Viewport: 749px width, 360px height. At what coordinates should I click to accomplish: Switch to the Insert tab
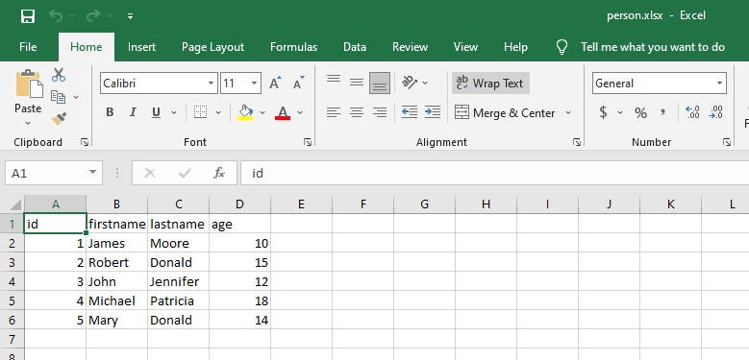pyautogui.click(x=142, y=47)
